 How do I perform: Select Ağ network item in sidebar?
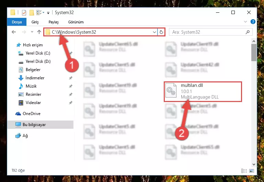coord(21,136)
